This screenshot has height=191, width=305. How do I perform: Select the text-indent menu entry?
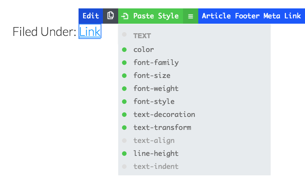coord(156,167)
